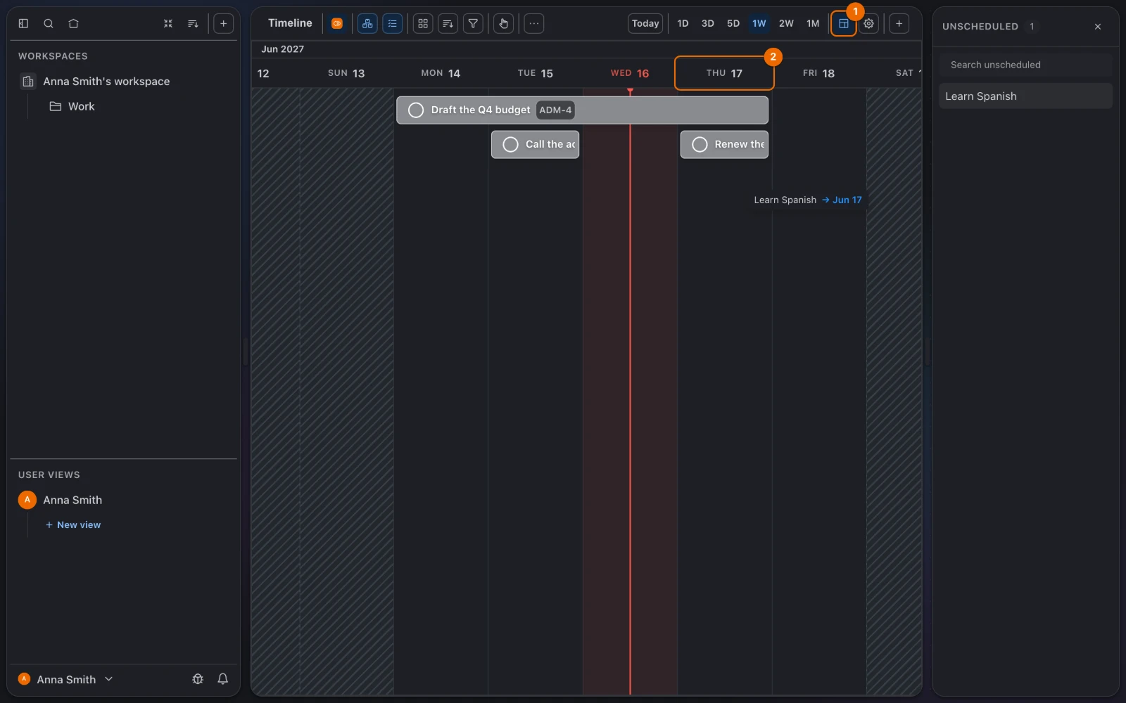This screenshot has width=1126, height=703.
Task: Open Anna Smith's workspace in the sidebar
Action: click(x=106, y=82)
